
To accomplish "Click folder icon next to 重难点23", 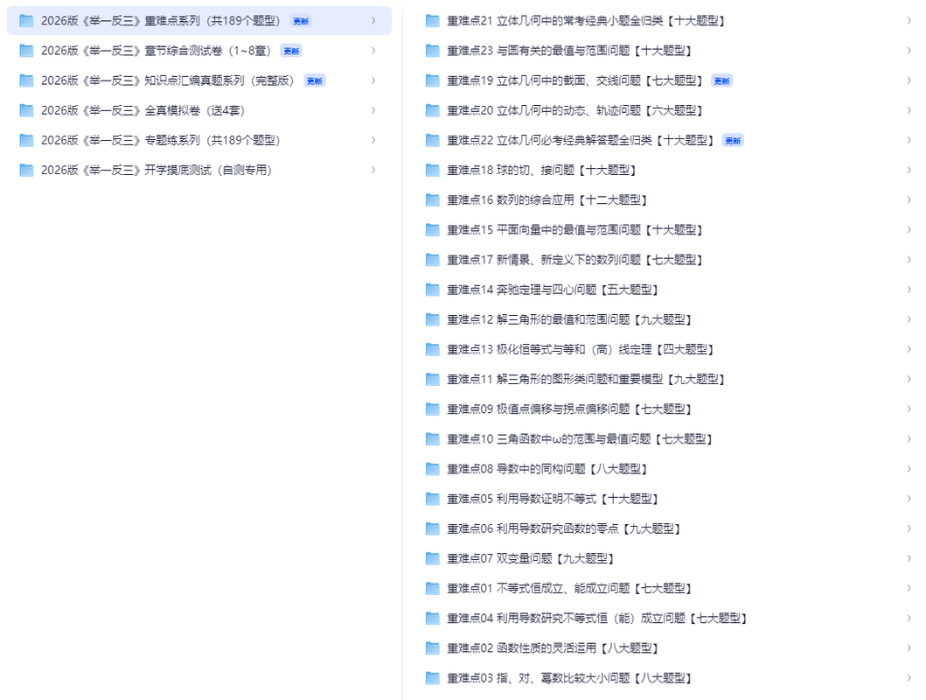I will [x=432, y=51].
